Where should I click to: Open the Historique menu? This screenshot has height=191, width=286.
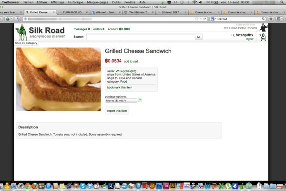pyautogui.click(x=75, y=2)
